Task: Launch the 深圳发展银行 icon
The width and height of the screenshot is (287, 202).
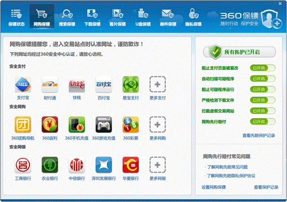Action: (x=104, y=165)
